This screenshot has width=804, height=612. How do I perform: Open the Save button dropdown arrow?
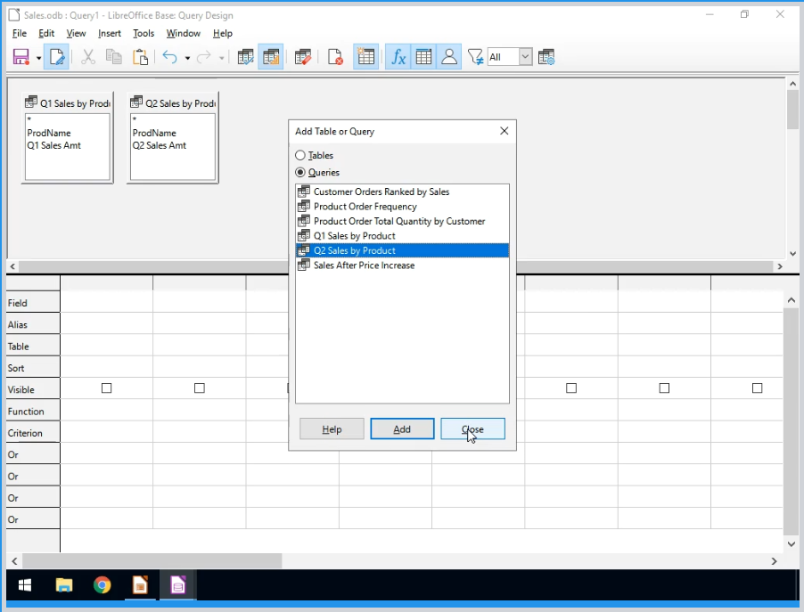click(38, 57)
